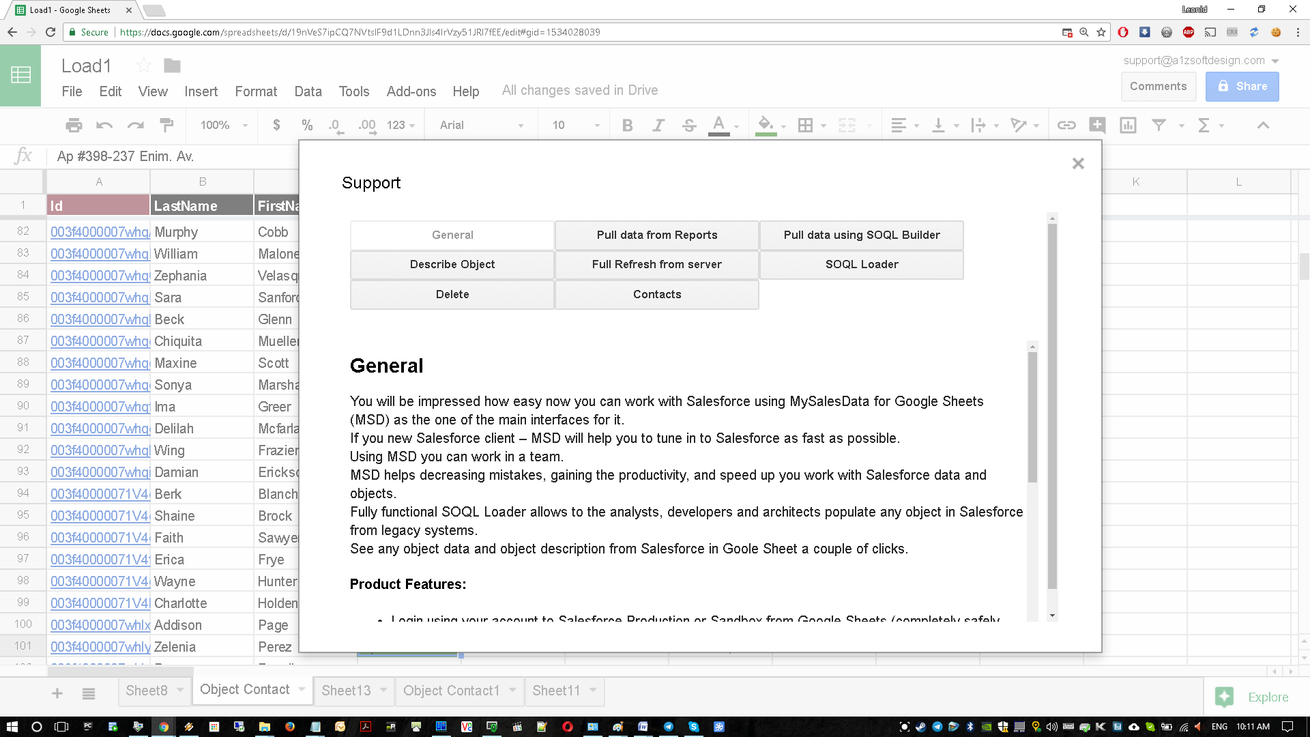Toggle bold formatting

click(x=627, y=125)
